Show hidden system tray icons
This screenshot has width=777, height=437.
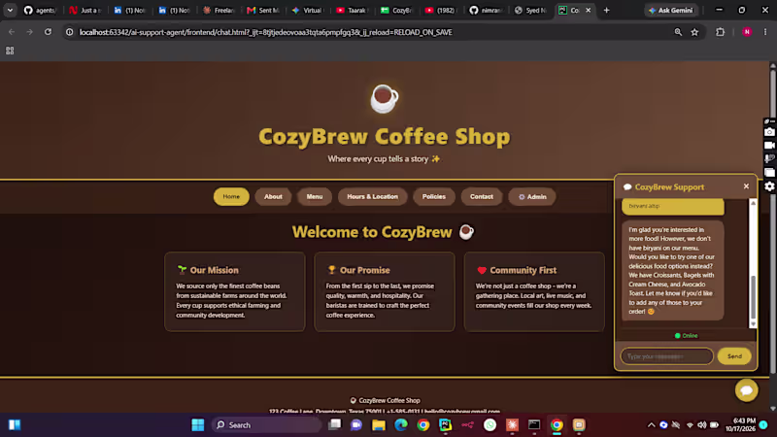tap(651, 424)
